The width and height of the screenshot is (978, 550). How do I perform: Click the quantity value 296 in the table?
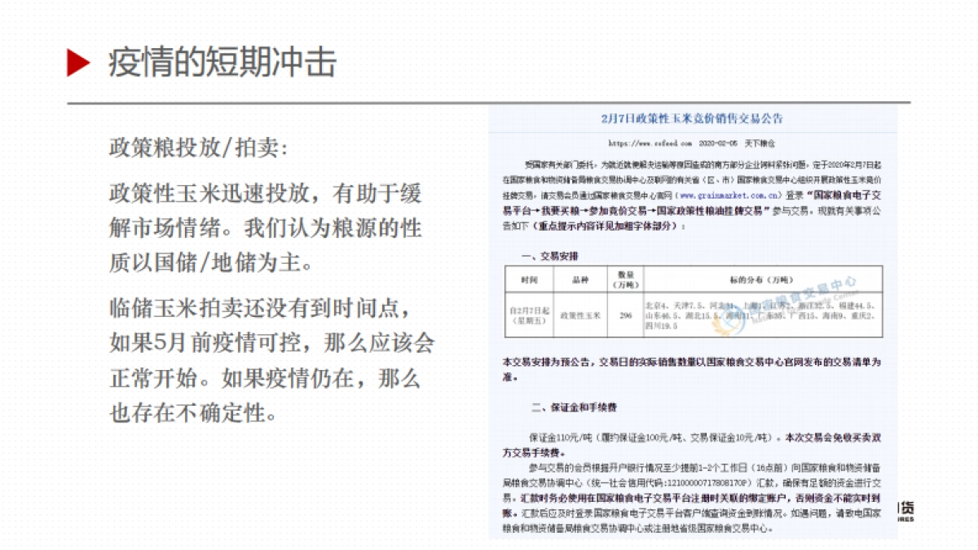coord(625,315)
